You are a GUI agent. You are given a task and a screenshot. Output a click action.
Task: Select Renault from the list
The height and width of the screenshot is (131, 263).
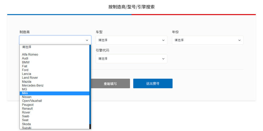pos(54,109)
